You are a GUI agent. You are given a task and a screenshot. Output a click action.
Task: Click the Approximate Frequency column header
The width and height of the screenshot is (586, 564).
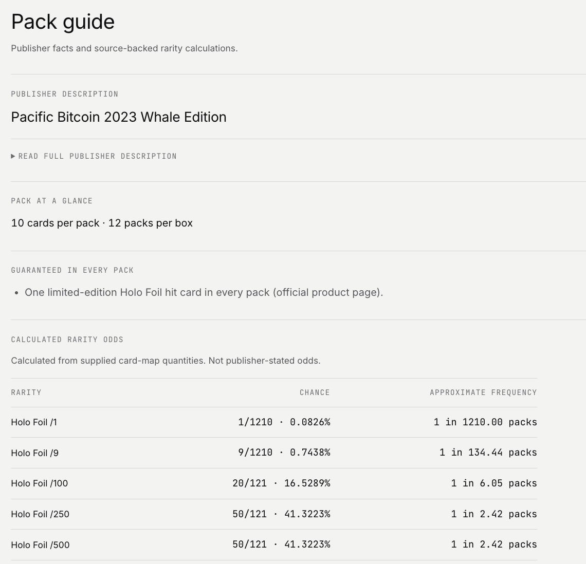pos(483,392)
